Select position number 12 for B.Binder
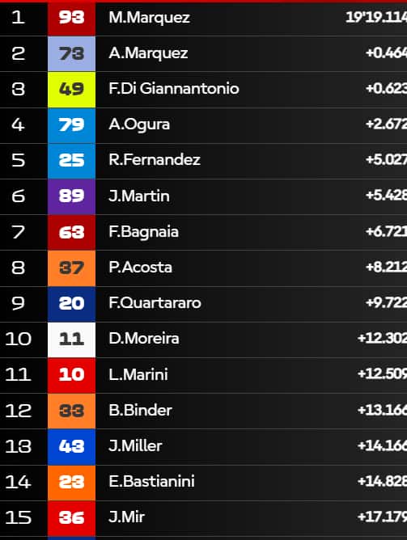407x540 pixels. [x=19, y=411]
